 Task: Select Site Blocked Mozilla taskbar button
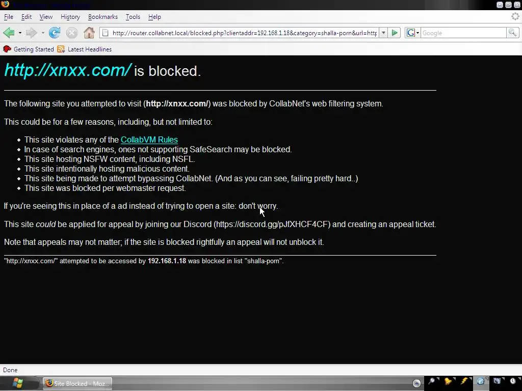(77, 383)
